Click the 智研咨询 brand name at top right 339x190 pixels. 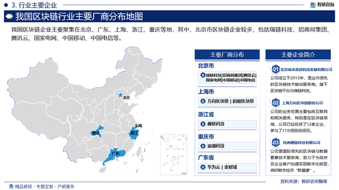click(325, 5)
